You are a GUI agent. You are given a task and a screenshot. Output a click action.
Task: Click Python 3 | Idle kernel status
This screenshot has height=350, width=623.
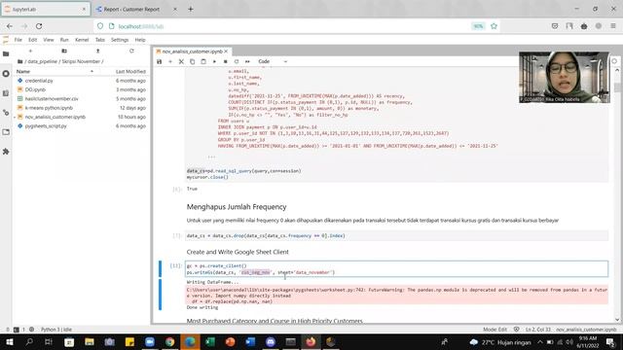coord(56,330)
